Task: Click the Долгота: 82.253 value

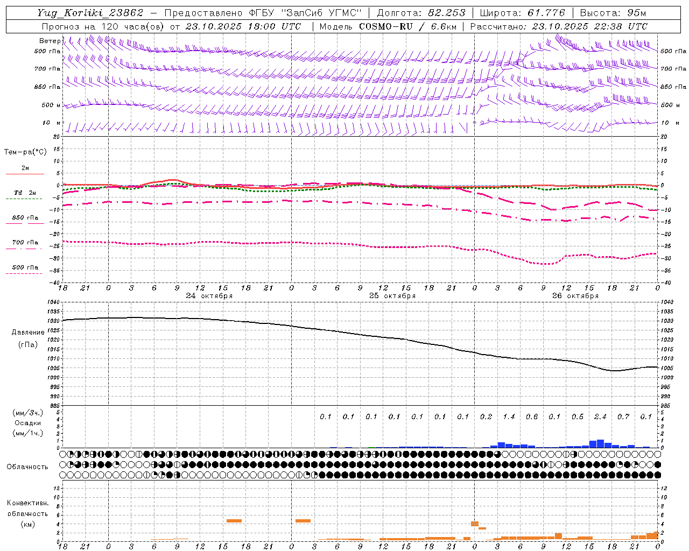Action: click(421, 13)
